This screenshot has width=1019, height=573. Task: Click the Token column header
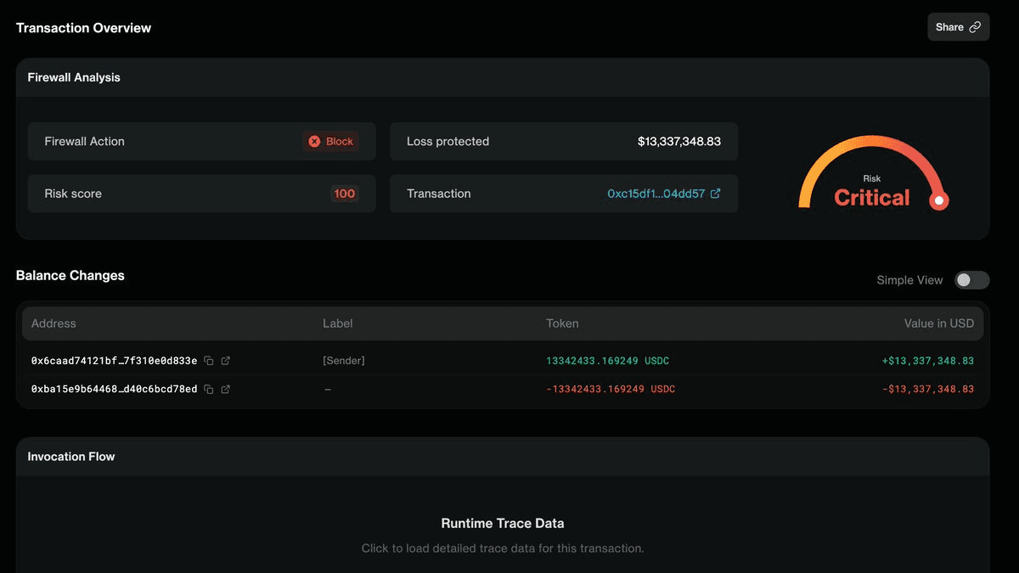[562, 323]
